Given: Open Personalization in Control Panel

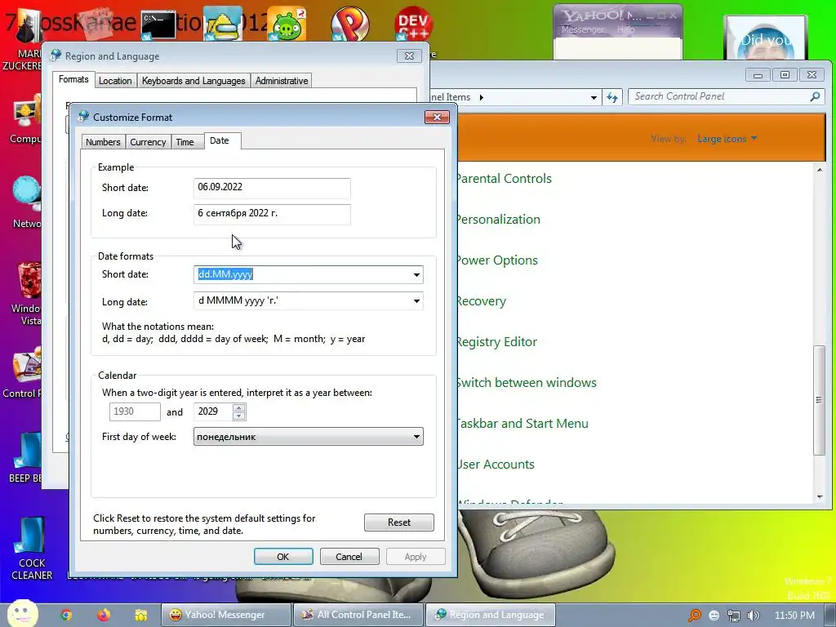Looking at the screenshot, I should (499, 219).
